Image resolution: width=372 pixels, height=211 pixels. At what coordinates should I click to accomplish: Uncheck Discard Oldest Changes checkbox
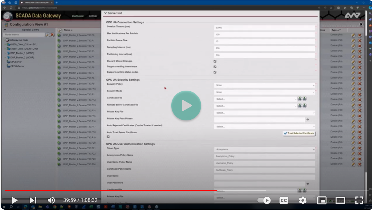215,61
